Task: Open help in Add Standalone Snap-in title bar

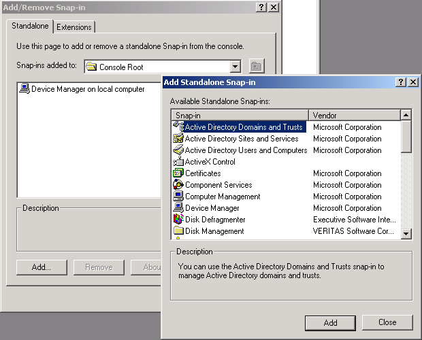Action: pos(401,82)
